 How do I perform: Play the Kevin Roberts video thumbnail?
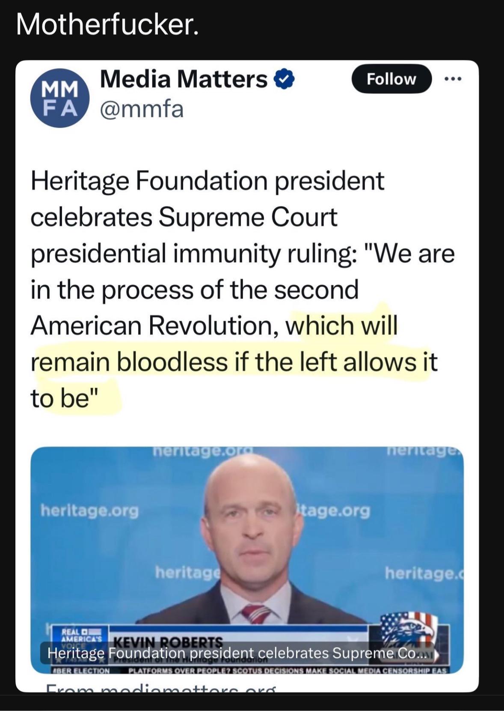(x=247, y=548)
